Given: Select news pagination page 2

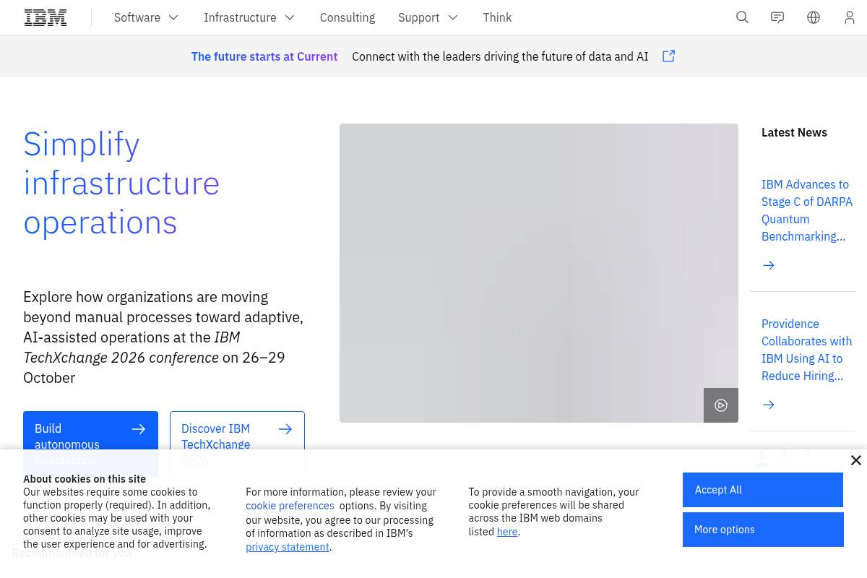Looking at the screenshot, I should point(785,454).
